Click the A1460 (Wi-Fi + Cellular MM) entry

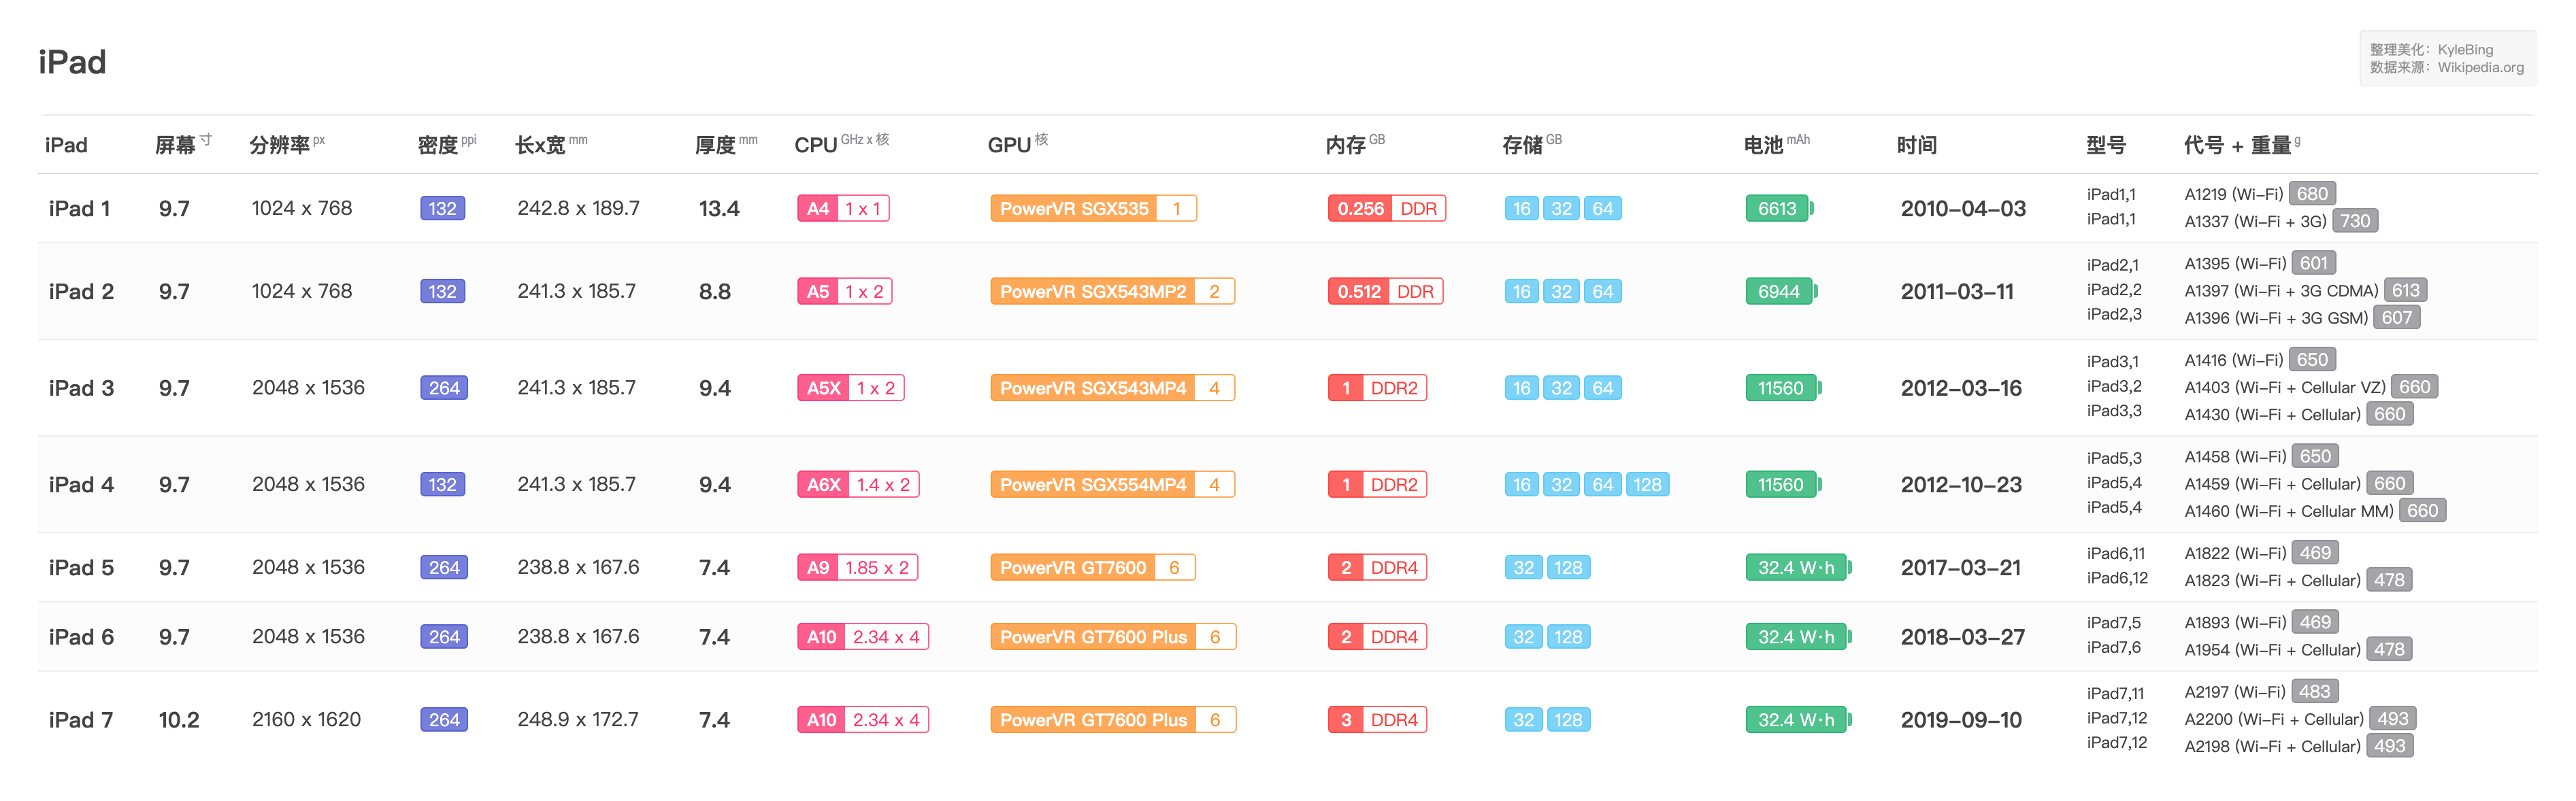point(2289,511)
